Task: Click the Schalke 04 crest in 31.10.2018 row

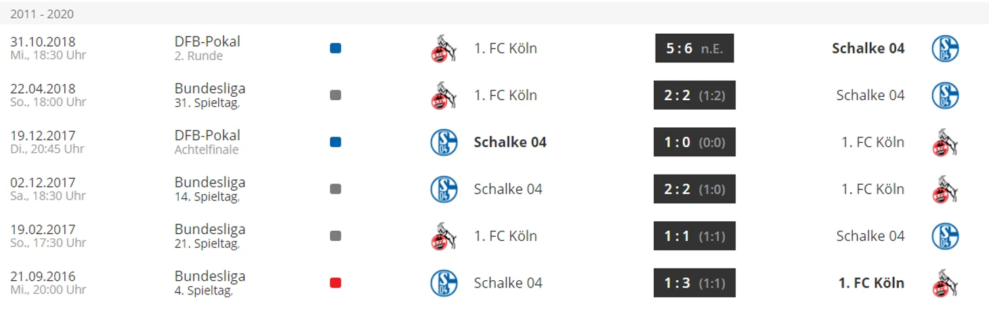Action: pyautogui.click(x=945, y=48)
